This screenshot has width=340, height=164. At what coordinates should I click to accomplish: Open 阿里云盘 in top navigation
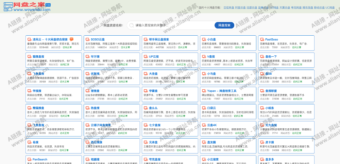240,7
